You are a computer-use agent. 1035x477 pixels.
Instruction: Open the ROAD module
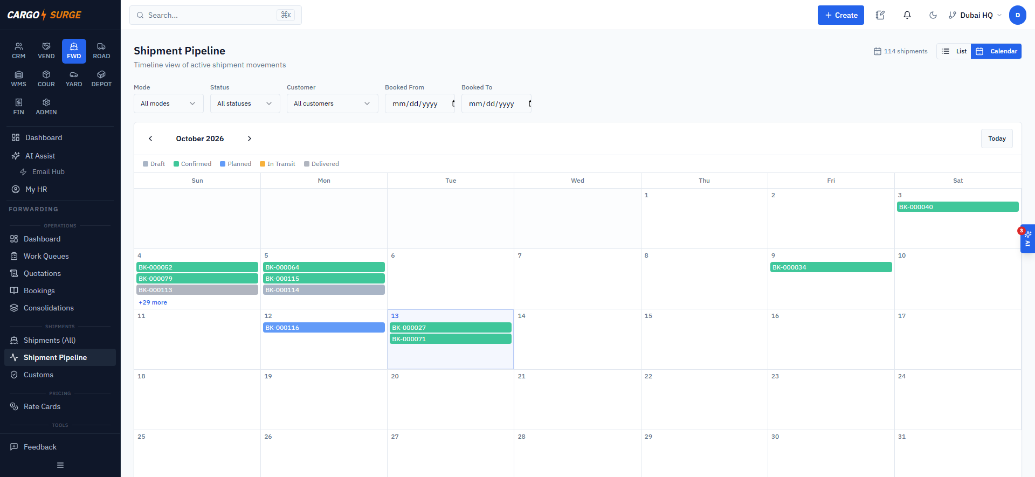coord(101,51)
